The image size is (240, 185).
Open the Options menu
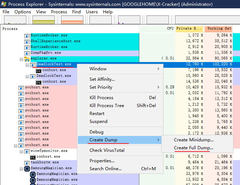(22, 12)
